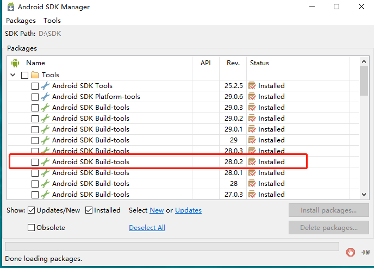374x268 pixels.
Task: Collapse the Tools tree group
Action: [13, 75]
